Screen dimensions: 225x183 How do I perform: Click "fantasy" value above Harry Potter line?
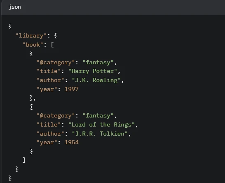[x=98, y=62]
